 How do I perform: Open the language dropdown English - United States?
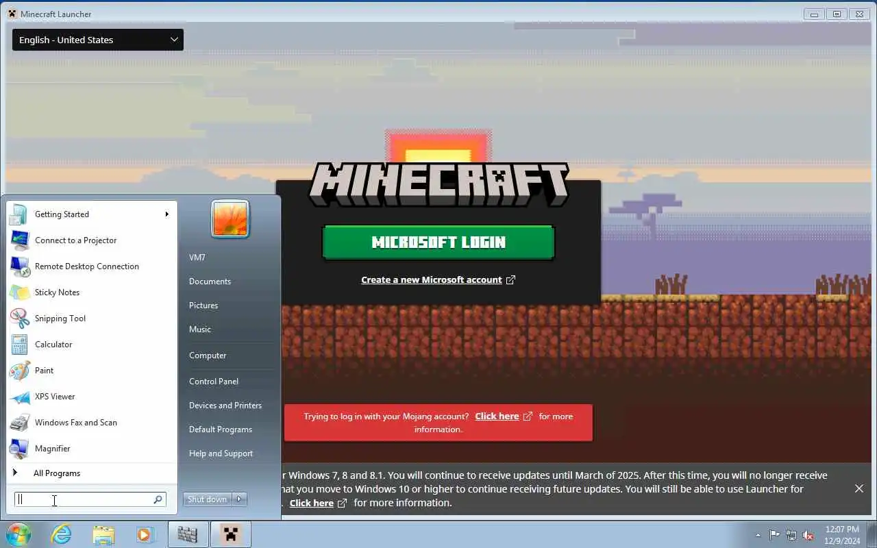tap(98, 40)
